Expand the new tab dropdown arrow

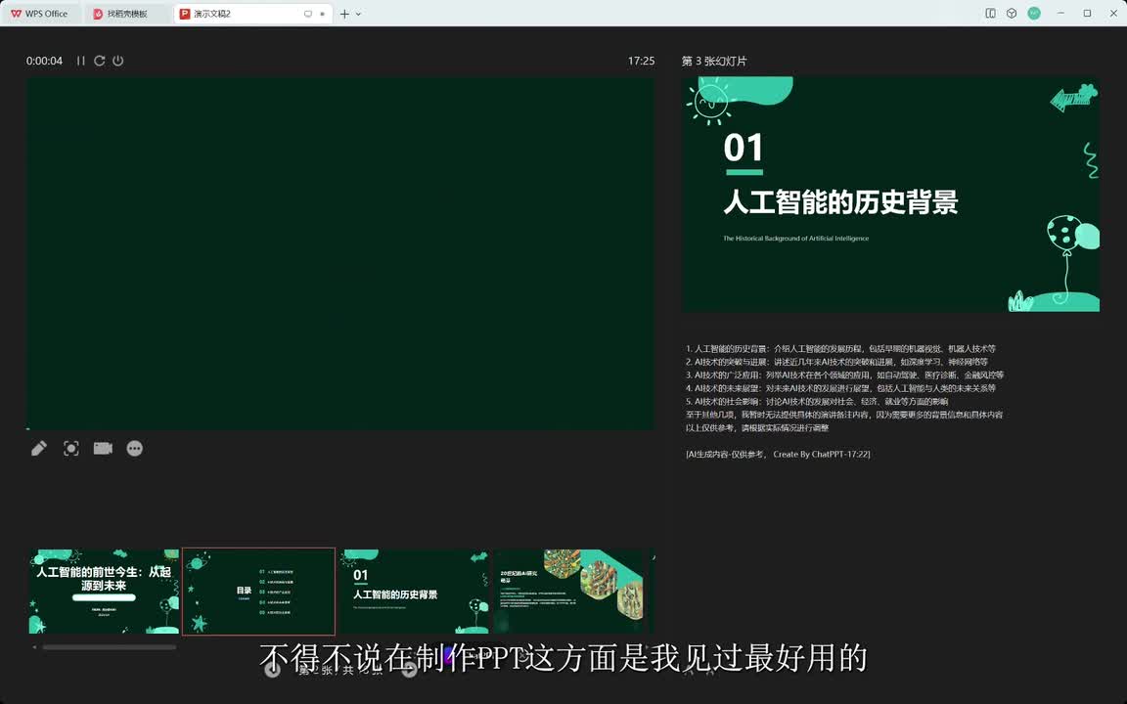coord(358,14)
